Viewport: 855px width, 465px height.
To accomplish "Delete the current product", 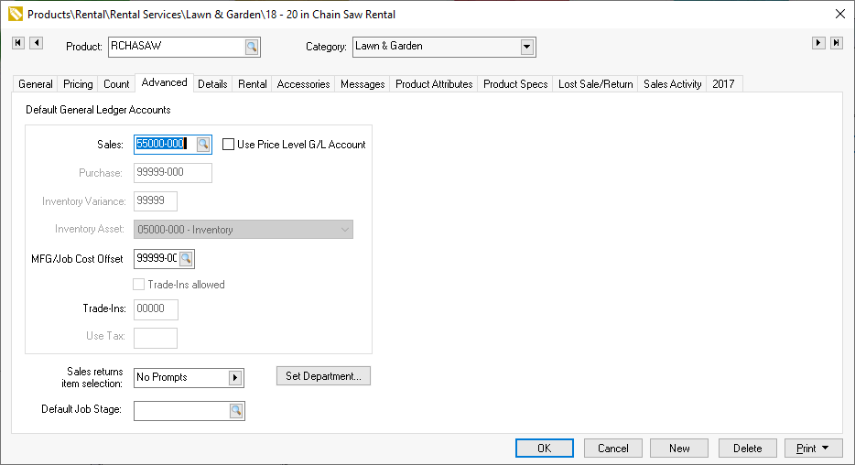I will tap(747, 449).
